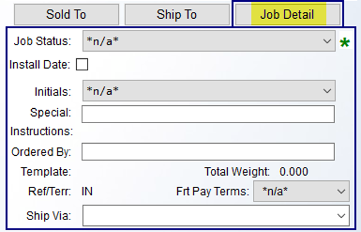Switch to the Ship To tab
Screen dimensions: 361x232
pos(177,14)
